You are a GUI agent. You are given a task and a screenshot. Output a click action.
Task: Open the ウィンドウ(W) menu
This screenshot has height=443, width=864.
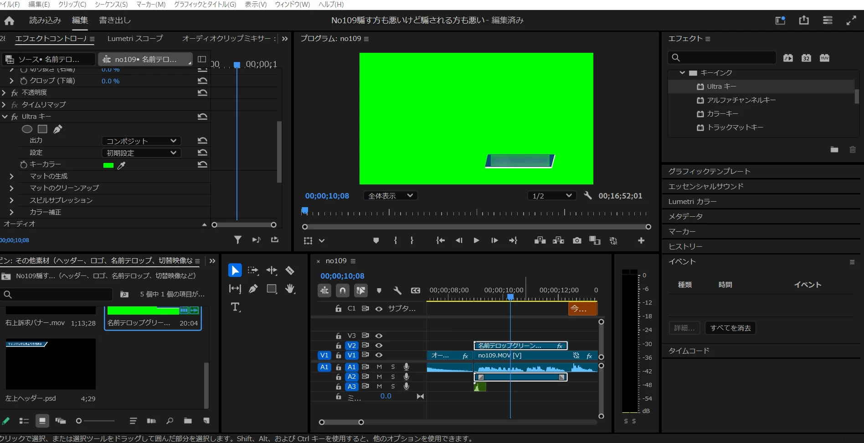point(293,5)
